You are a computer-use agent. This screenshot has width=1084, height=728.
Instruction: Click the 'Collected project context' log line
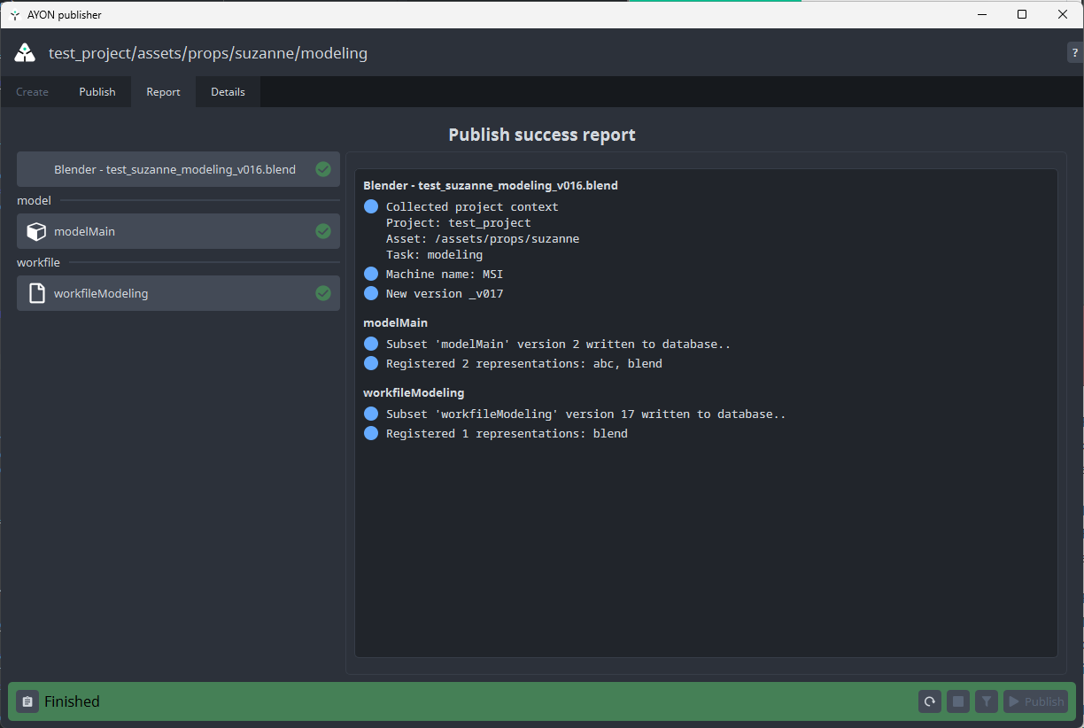pyautogui.click(x=472, y=206)
